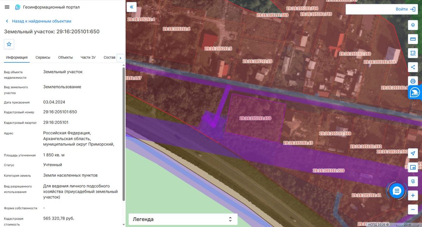Open the Состав tab
Viewport: 422px width, 227px height.
click(x=109, y=58)
